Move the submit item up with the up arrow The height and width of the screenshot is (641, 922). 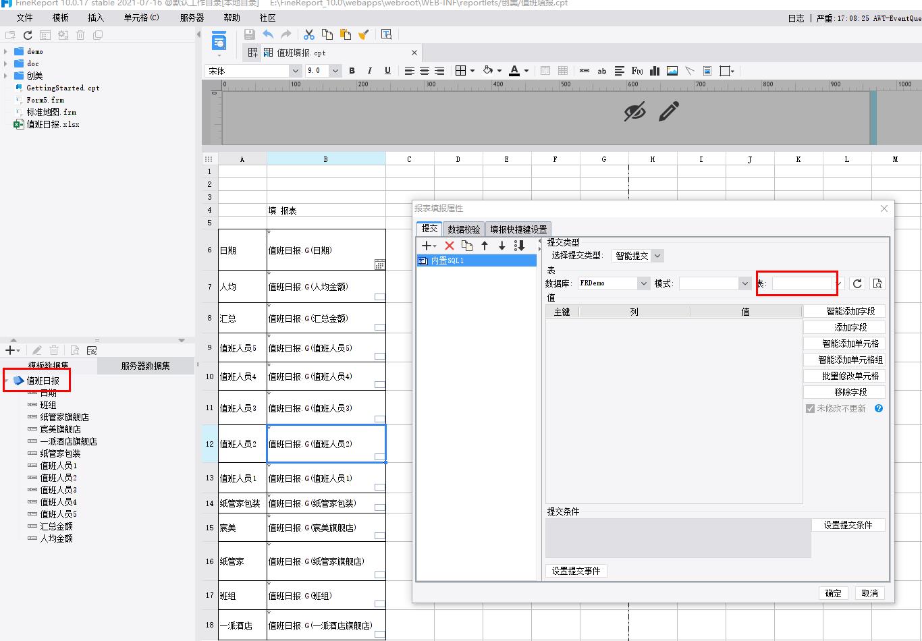pos(485,246)
